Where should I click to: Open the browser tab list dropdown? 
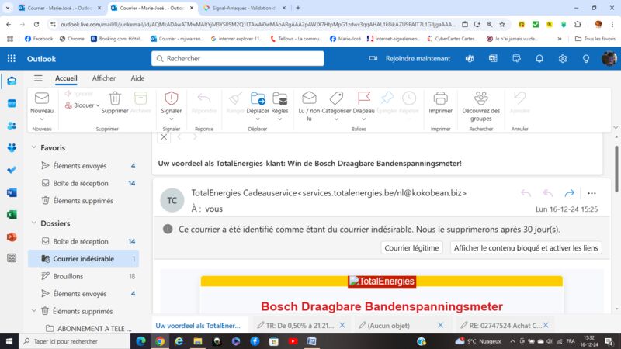(8, 8)
